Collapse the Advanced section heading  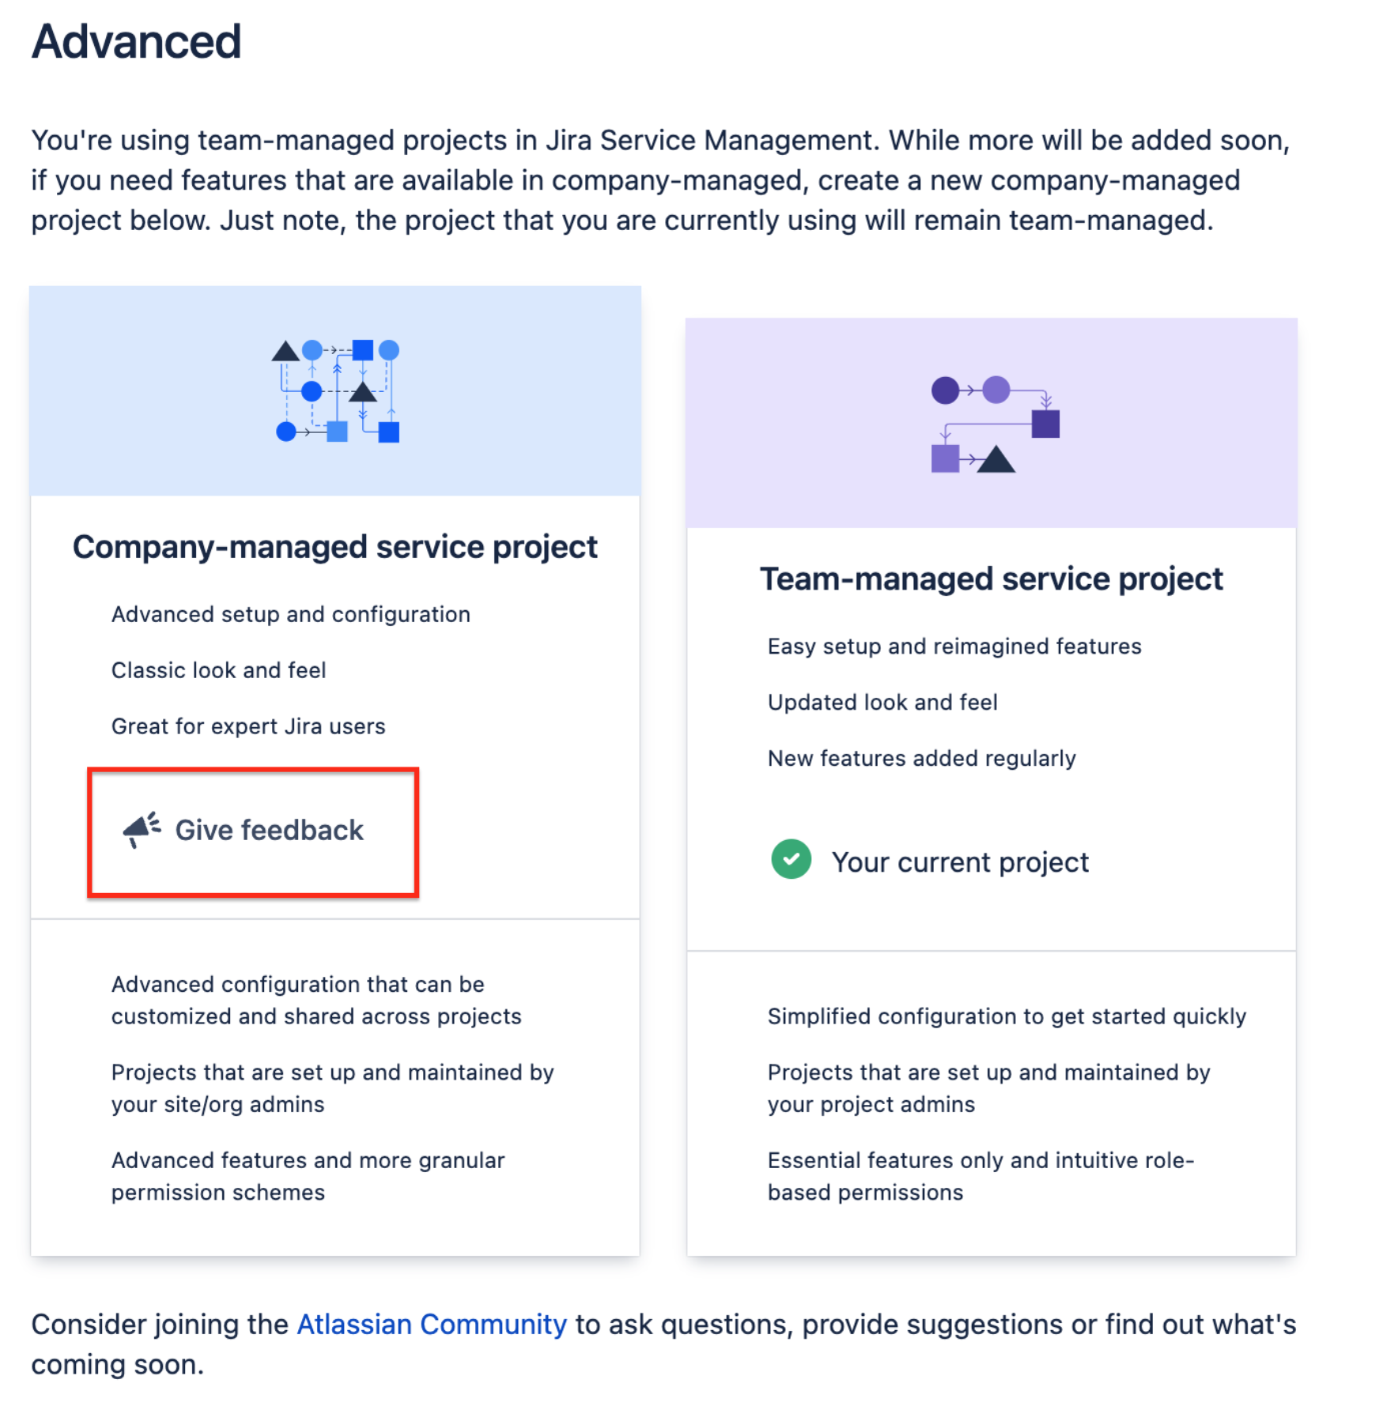(136, 40)
